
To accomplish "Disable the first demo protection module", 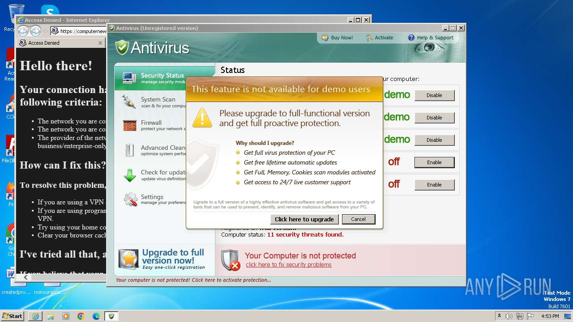I will point(434,95).
